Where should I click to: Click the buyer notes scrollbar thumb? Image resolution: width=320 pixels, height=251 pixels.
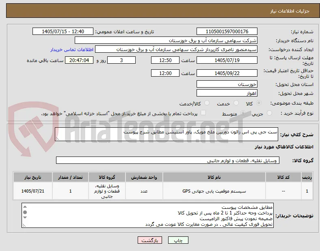pyautogui.click(x=25, y=212)
